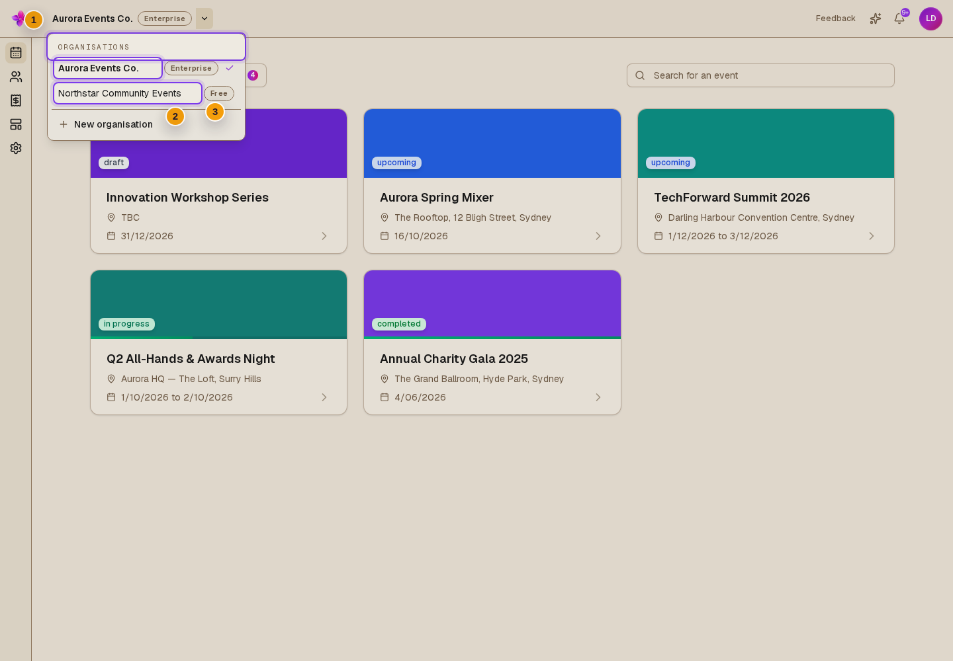Viewport: 953px width, 661px height.
Task: Click the checkmark next to Aurora Events Co.
Action: click(230, 68)
